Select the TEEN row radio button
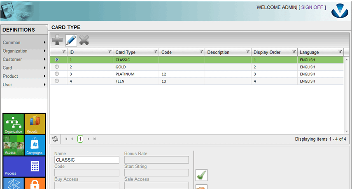 tap(57, 81)
